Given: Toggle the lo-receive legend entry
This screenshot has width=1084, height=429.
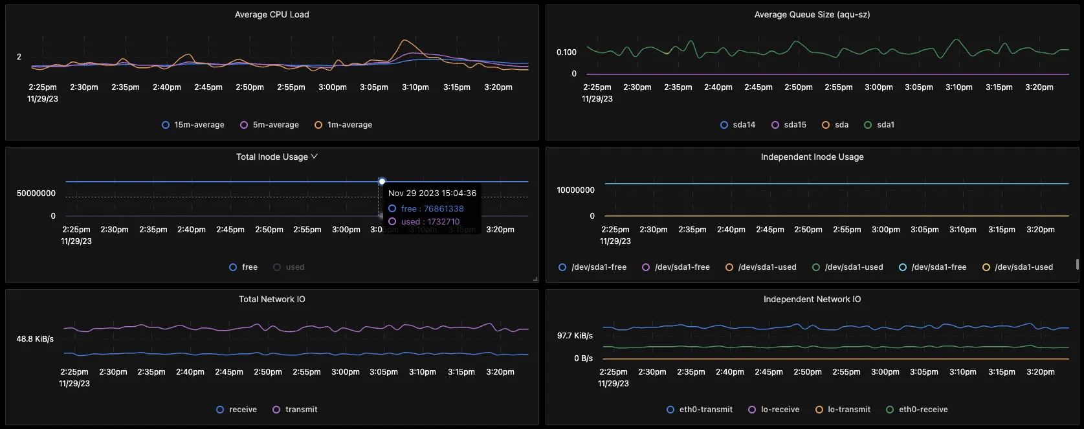Looking at the screenshot, I should tap(773, 410).
